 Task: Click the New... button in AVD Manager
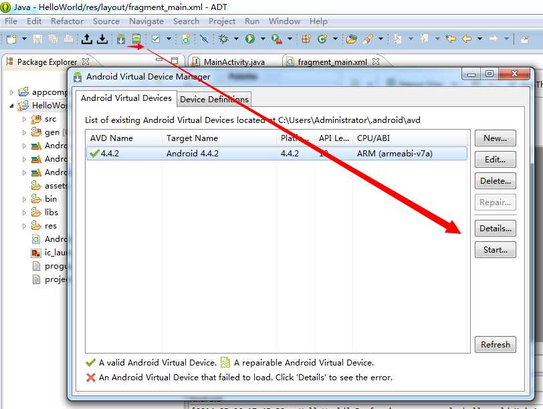coord(496,138)
